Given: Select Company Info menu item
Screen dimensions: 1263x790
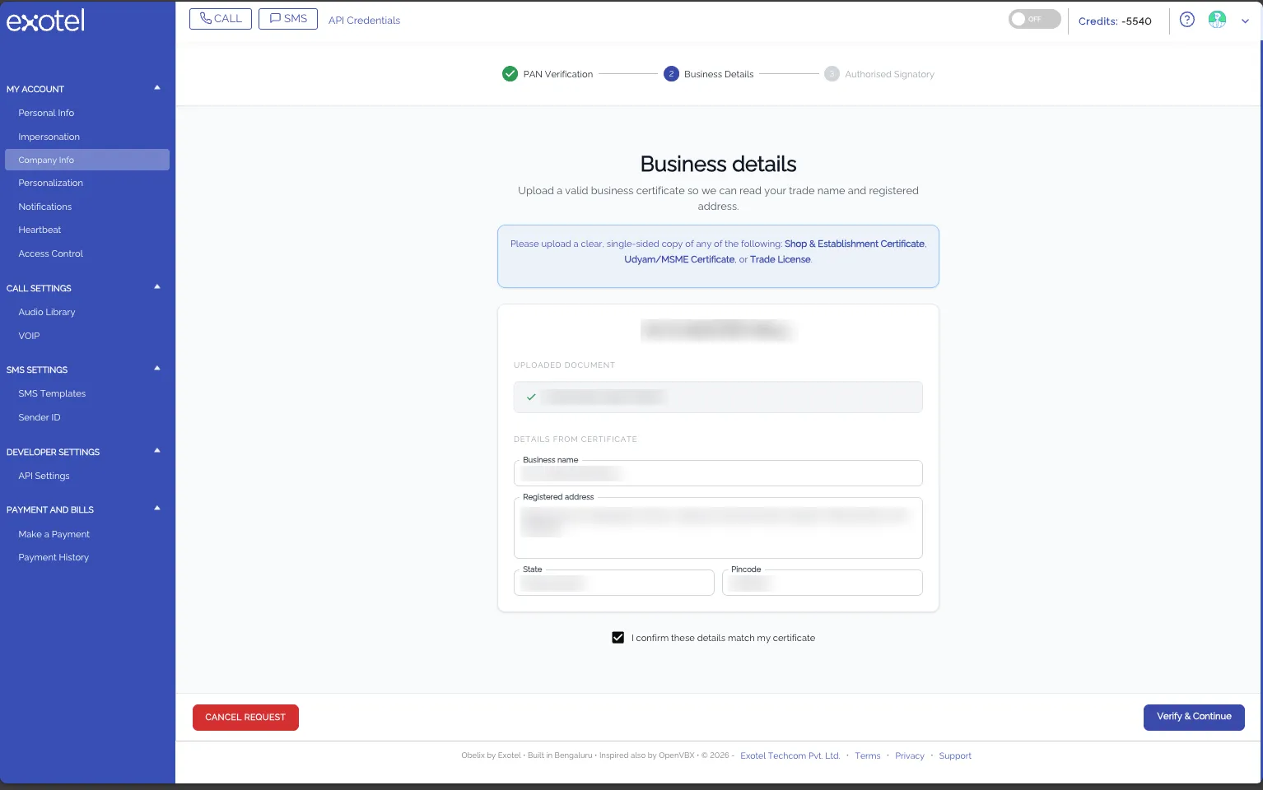Looking at the screenshot, I should (x=87, y=160).
